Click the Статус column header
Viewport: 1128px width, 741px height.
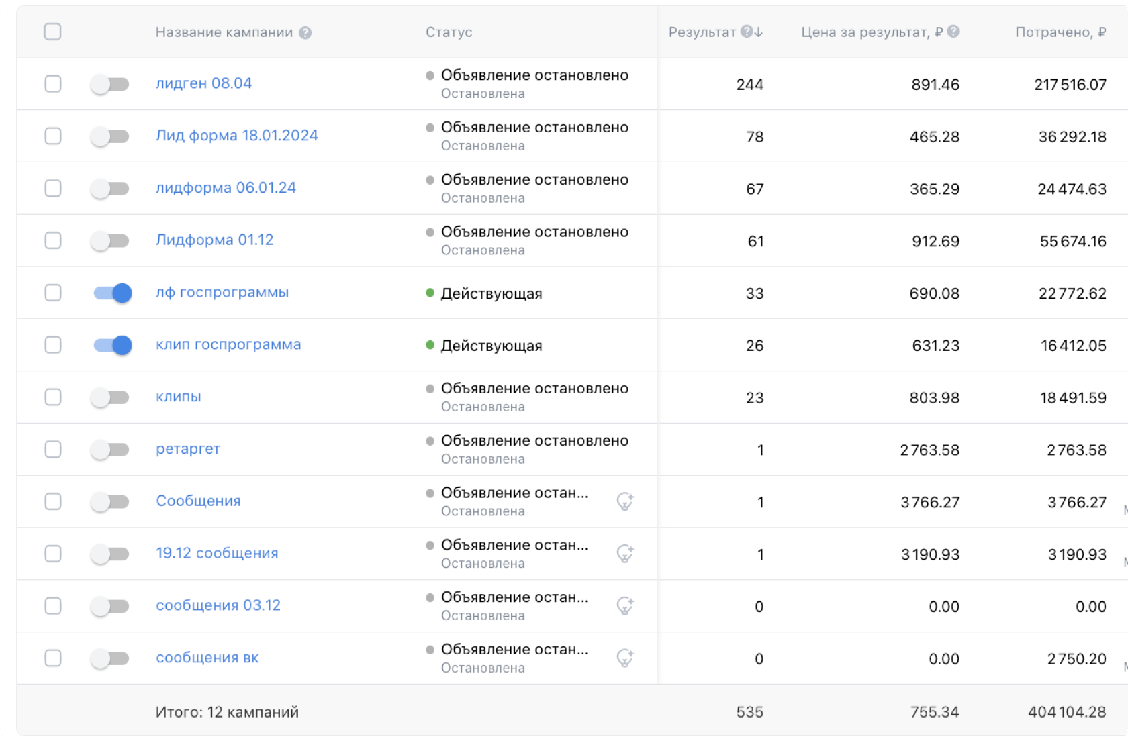click(449, 32)
